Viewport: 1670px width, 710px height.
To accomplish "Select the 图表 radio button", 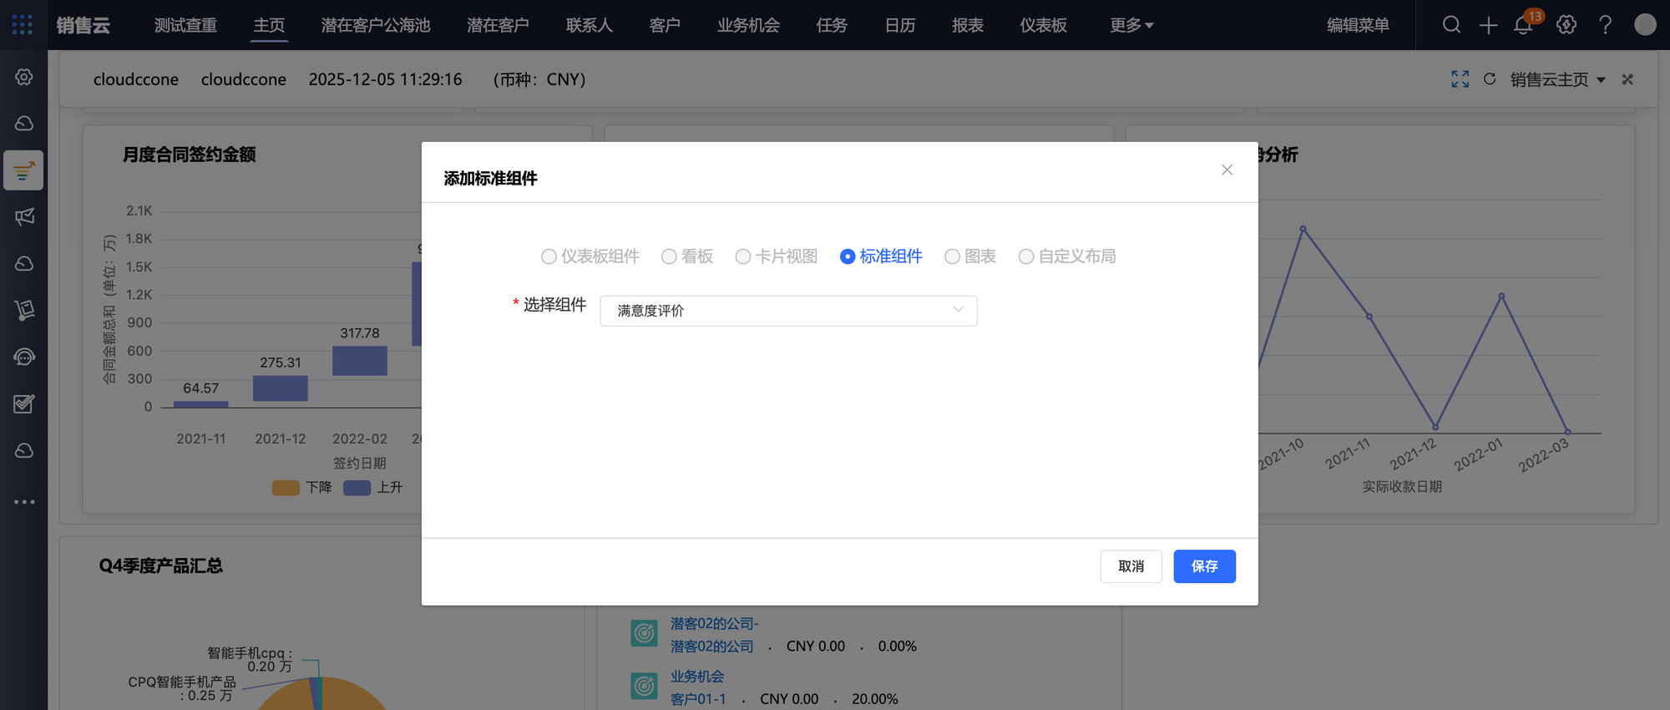I will (952, 256).
